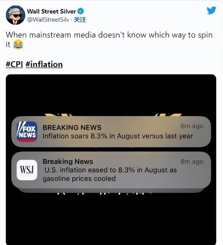Click the '8m ago' notification timestamp

[192, 162]
